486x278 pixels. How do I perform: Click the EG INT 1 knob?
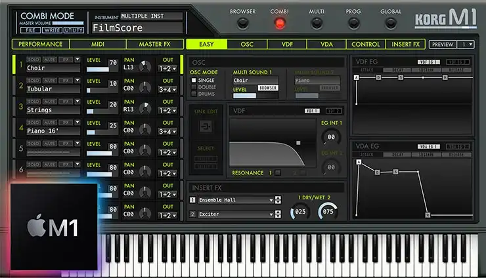pyautogui.click(x=331, y=137)
